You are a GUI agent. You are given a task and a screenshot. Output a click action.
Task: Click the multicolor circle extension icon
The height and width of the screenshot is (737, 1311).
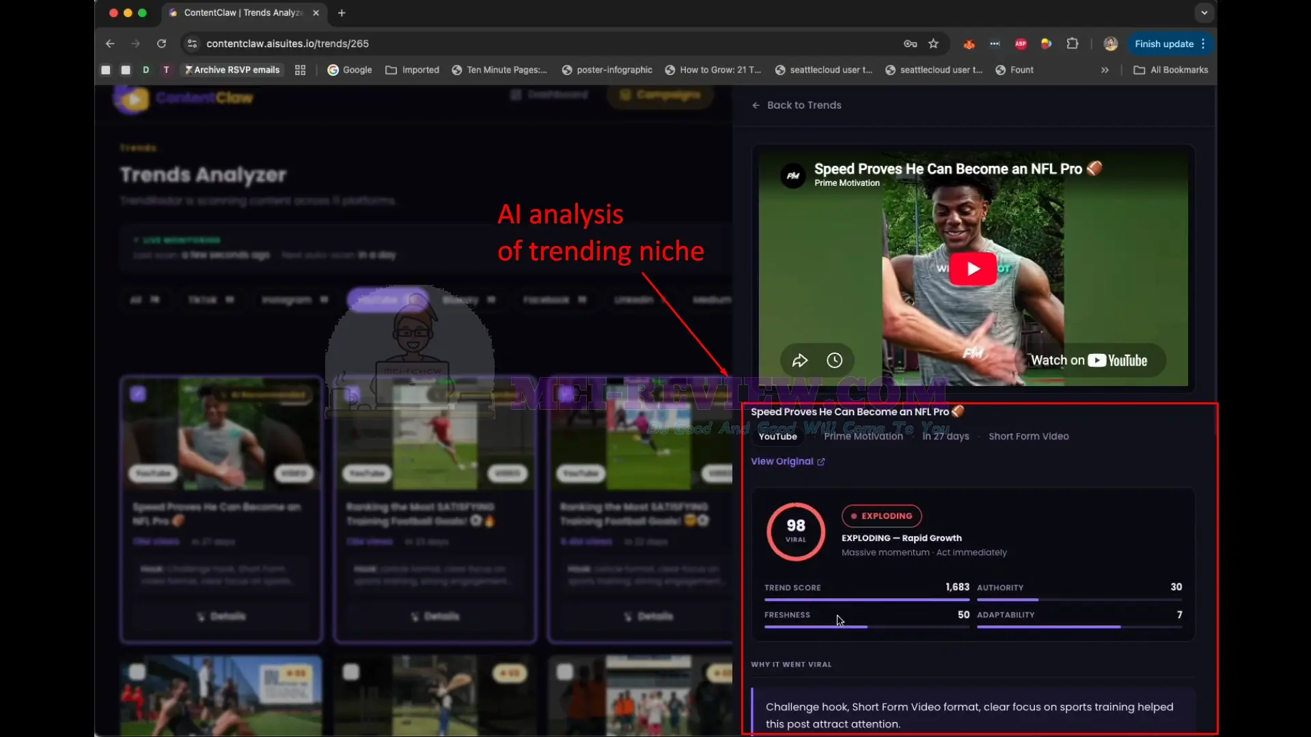[x=1046, y=44]
